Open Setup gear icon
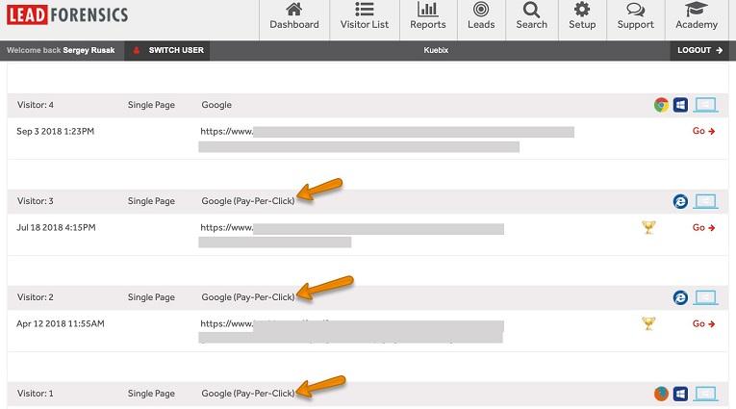This screenshot has width=736, height=409. coord(582,9)
